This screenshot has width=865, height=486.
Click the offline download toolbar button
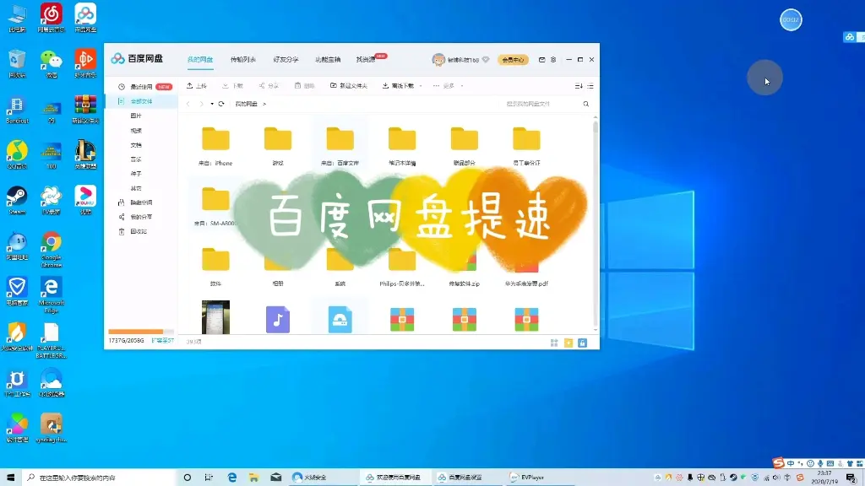click(398, 86)
